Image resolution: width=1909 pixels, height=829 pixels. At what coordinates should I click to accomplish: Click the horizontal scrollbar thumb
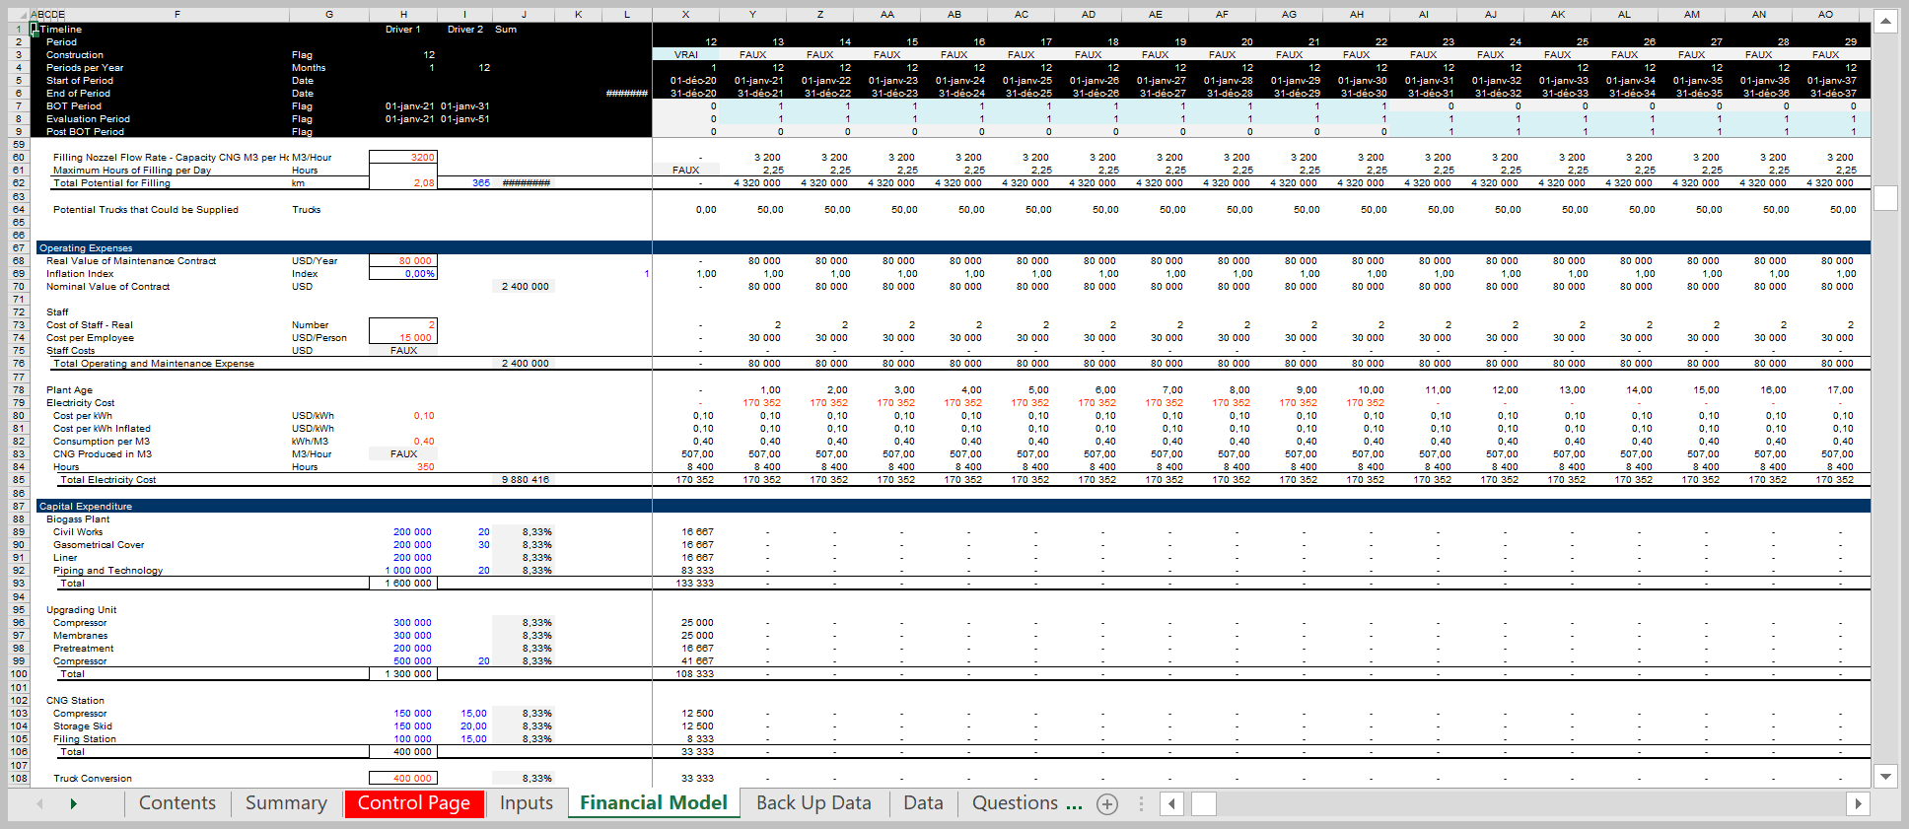tap(1203, 804)
